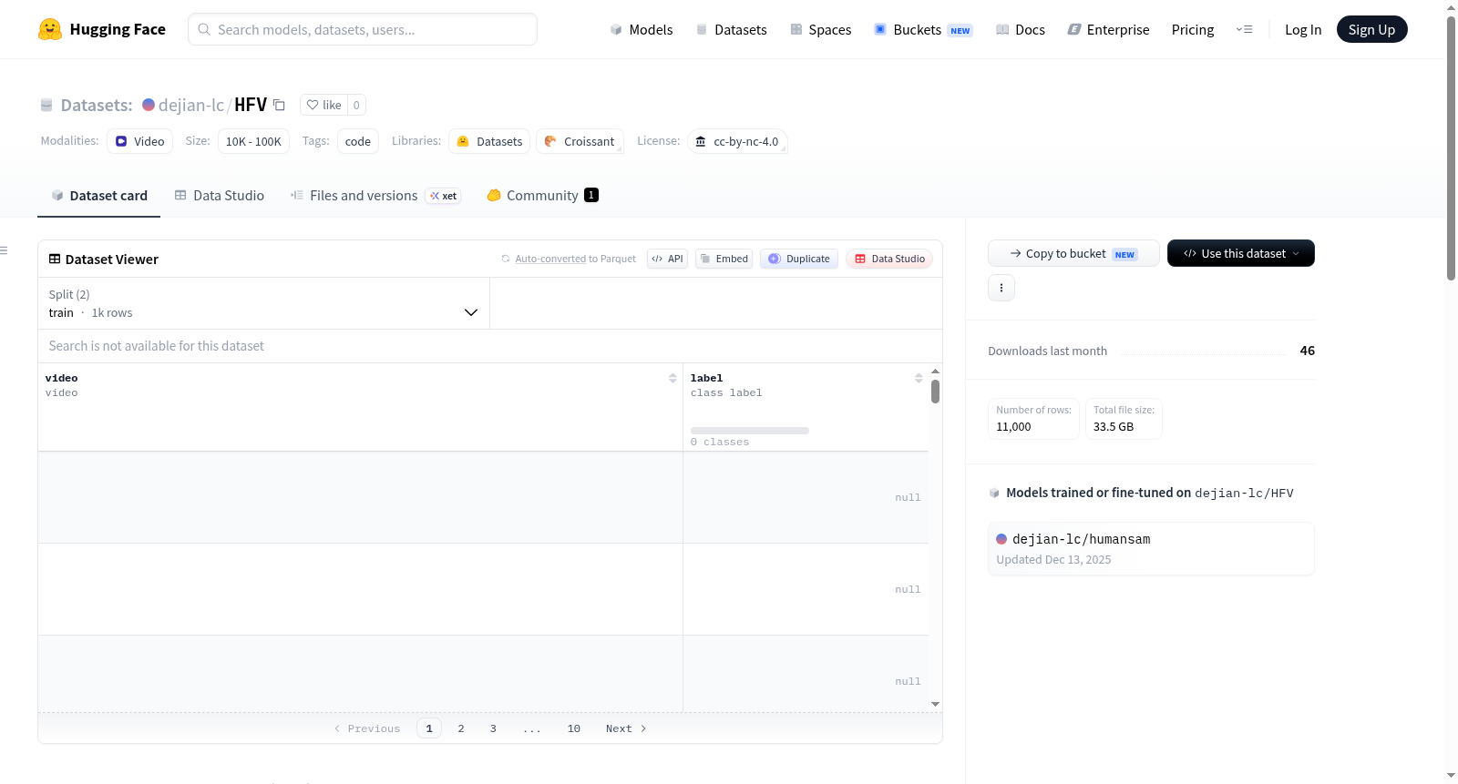The height and width of the screenshot is (784, 1458).
Task: Expand the top navigation overflow menu
Action: (1244, 29)
